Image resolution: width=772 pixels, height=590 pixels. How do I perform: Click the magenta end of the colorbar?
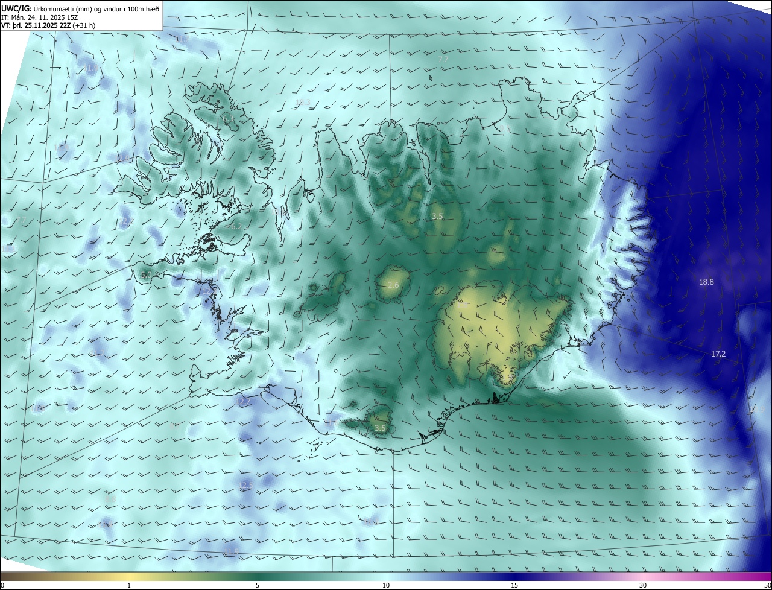coord(765,576)
